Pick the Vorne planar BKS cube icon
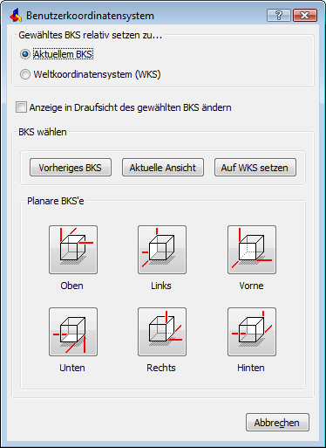 pos(252,250)
